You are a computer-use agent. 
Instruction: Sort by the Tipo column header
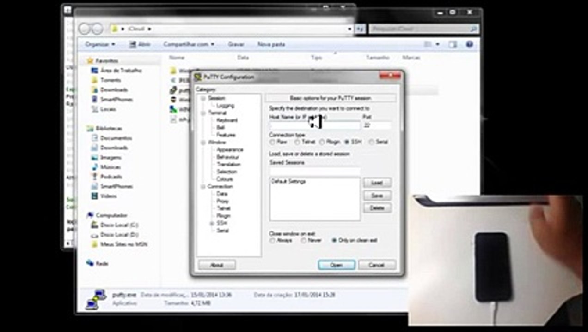point(316,58)
